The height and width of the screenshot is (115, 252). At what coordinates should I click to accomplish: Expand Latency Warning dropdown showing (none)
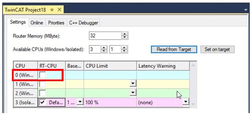pos(185,102)
